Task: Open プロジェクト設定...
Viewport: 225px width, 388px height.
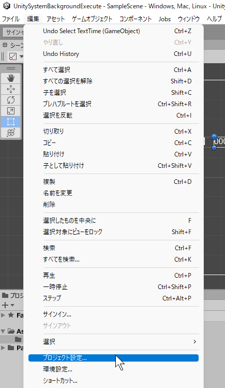Action: 114,358
